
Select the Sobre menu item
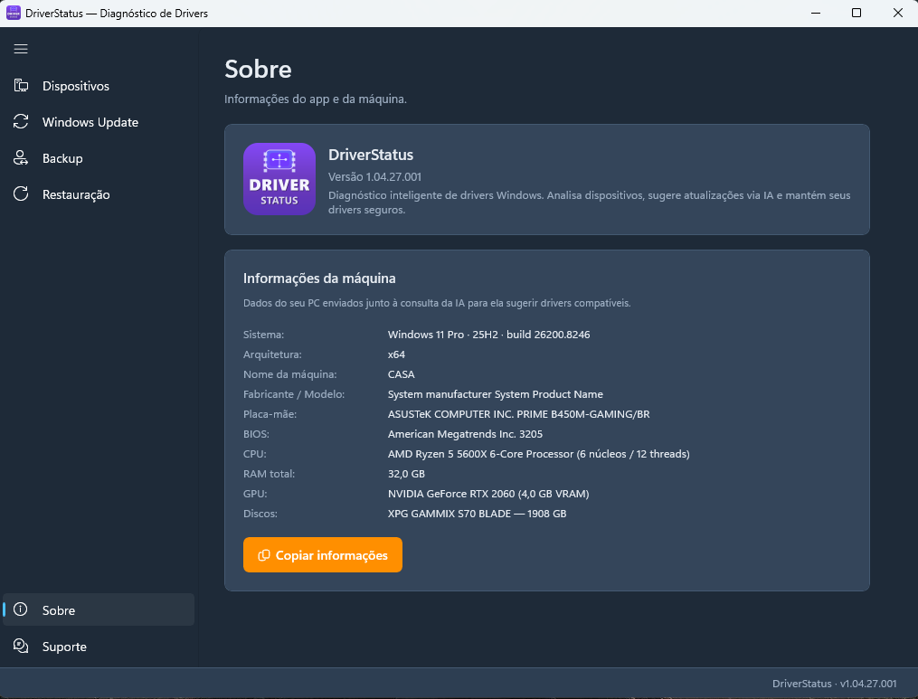pyautogui.click(x=99, y=610)
